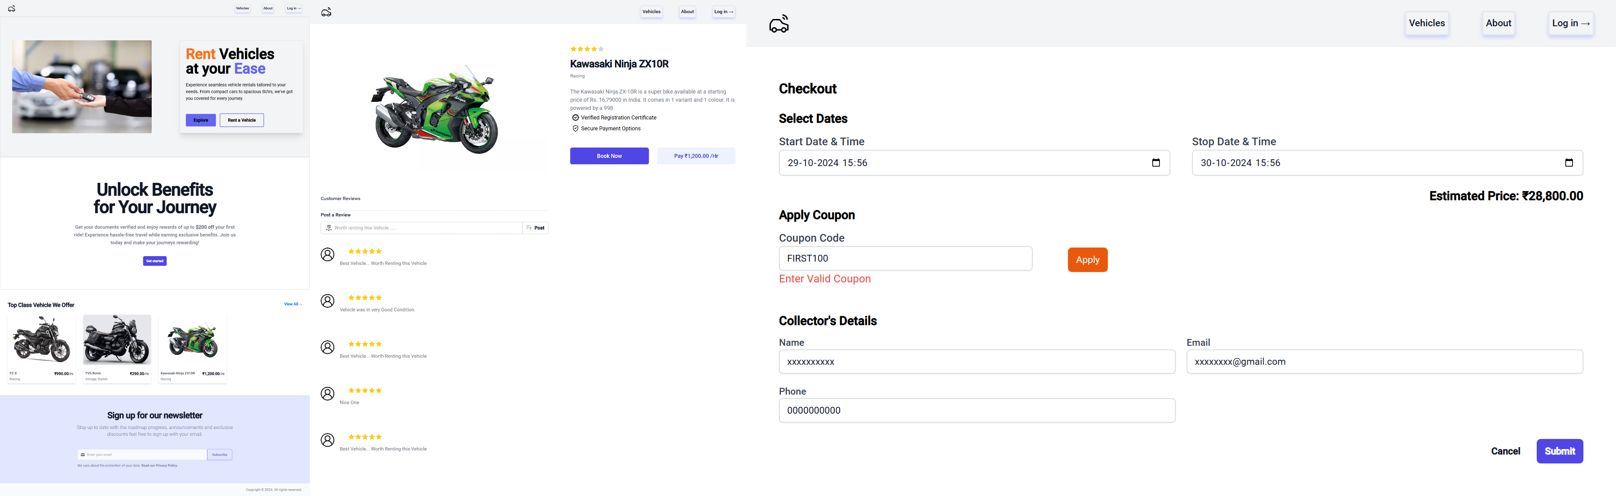Follow the View All link for vehicles

[293, 304]
